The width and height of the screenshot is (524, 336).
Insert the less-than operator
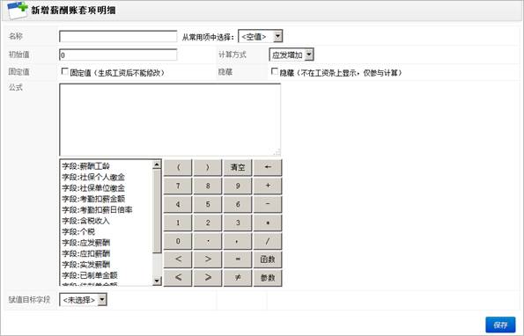pos(178,259)
